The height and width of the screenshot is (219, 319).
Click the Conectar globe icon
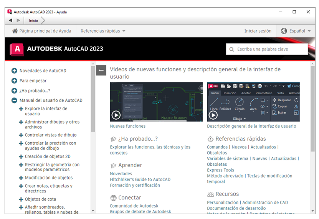point(113,198)
